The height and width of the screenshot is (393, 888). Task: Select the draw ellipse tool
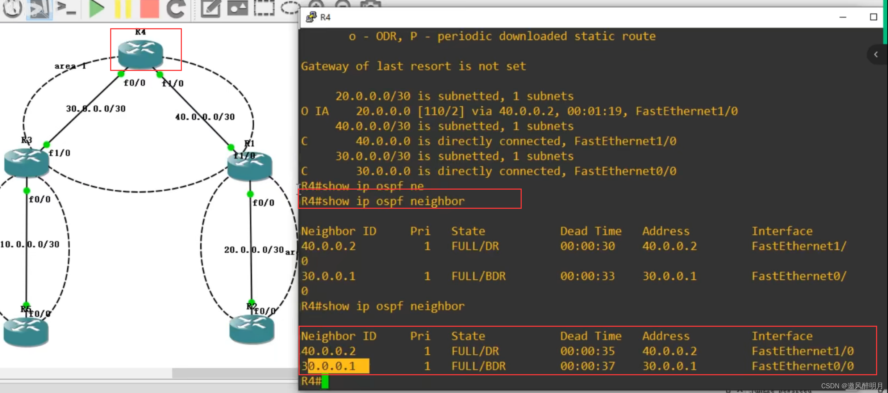tap(290, 7)
